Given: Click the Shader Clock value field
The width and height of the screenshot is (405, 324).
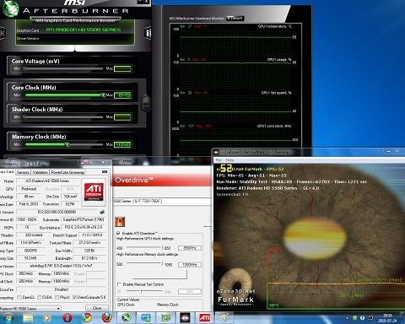Looking at the screenshot, I should [x=122, y=117].
